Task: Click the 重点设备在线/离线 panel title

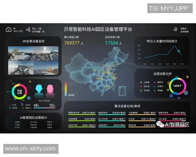Action: coord(127,106)
